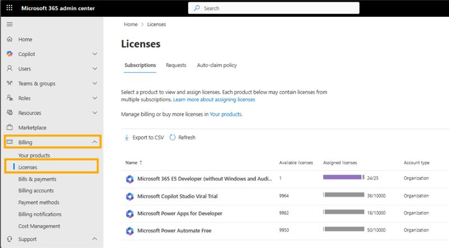Click the Home house icon in sidebar
Image resolution: width=449 pixels, height=248 pixels.
10,39
